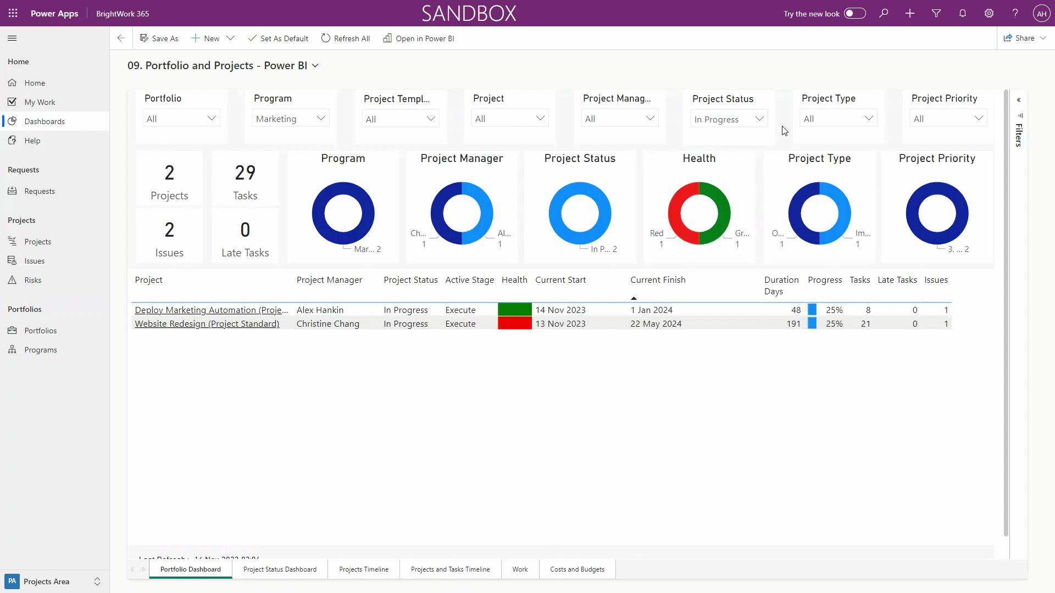1055x593 pixels.
Task: Open the app launcher waffle icon
Action: 13,13
